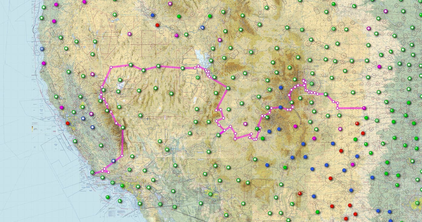
Task: Click the black crosshair west of the route loop
Action: (147, 119)
